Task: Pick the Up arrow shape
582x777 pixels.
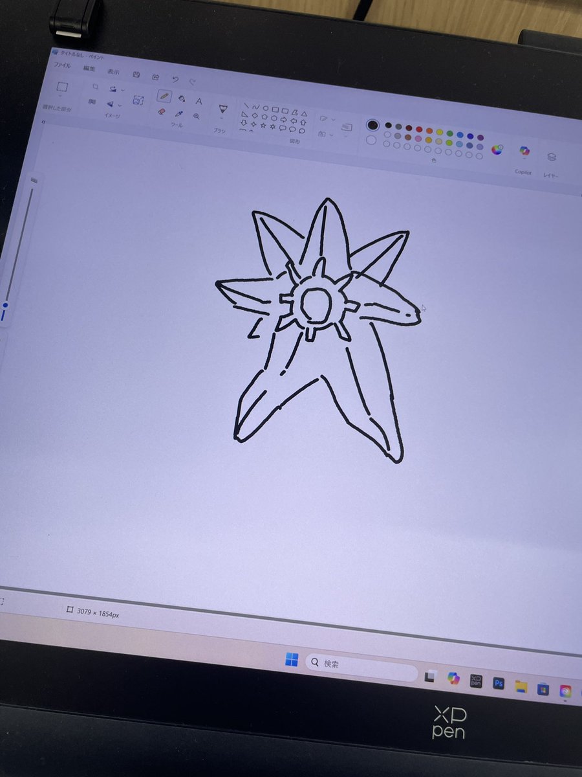Action: pyautogui.click(x=303, y=122)
